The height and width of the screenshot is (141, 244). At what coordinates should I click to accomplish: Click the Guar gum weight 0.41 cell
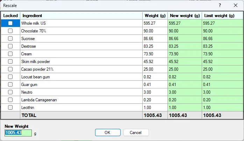[x=155, y=85]
